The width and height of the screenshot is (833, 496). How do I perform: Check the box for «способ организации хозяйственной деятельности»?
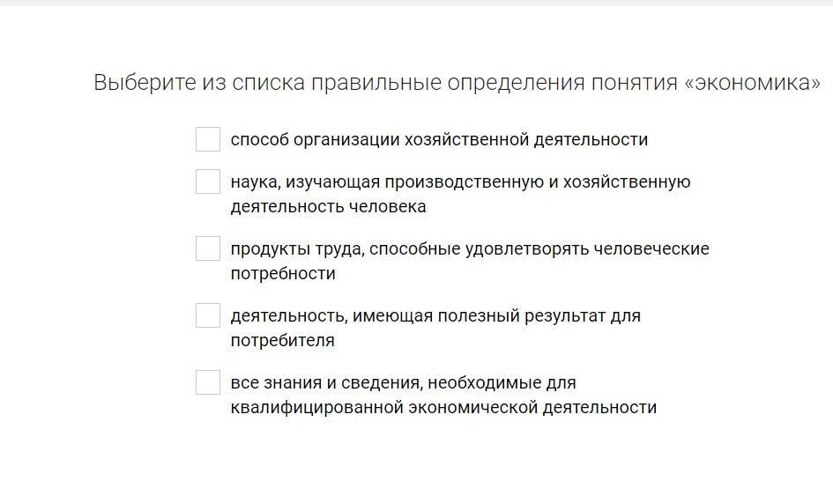pyautogui.click(x=208, y=139)
